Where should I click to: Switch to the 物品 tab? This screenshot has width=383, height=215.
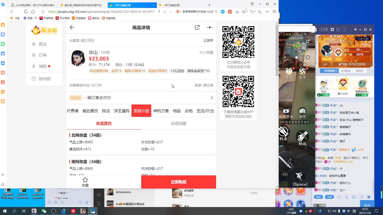[x=177, y=111]
